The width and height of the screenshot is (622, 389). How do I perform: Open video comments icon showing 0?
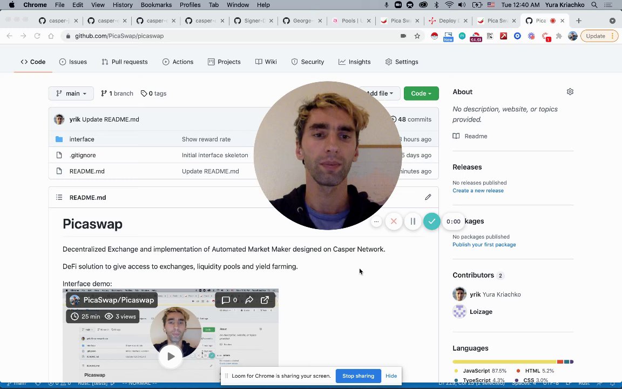229,300
